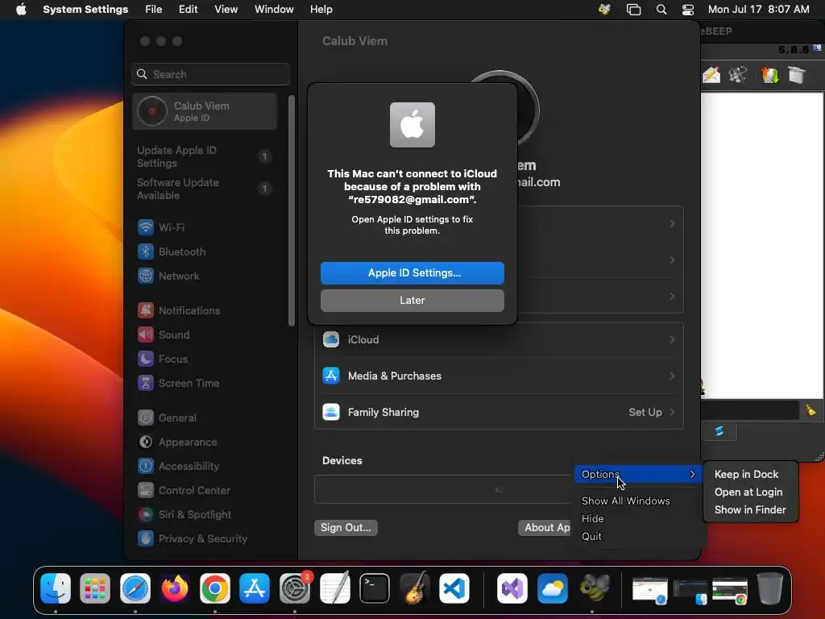Click the Later button
Viewport: 825px width, 619px height.
(412, 301)
